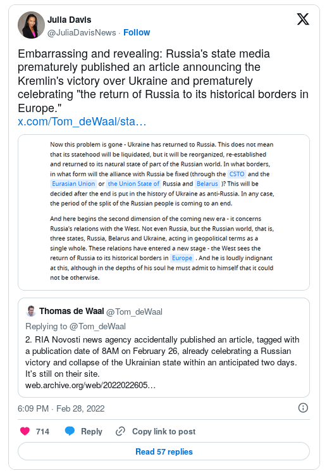Click the chain link copy icon
The width and height of the screenshot is (327, 473).
[120, 431]
